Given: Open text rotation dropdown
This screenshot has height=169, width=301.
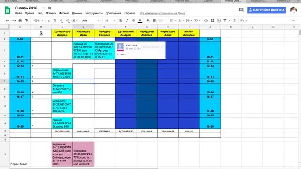Looking at the screenshot, I should coord(197,20).
